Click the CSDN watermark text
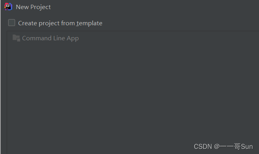Viewport: 259px width, 154px height. click(223, 146)
